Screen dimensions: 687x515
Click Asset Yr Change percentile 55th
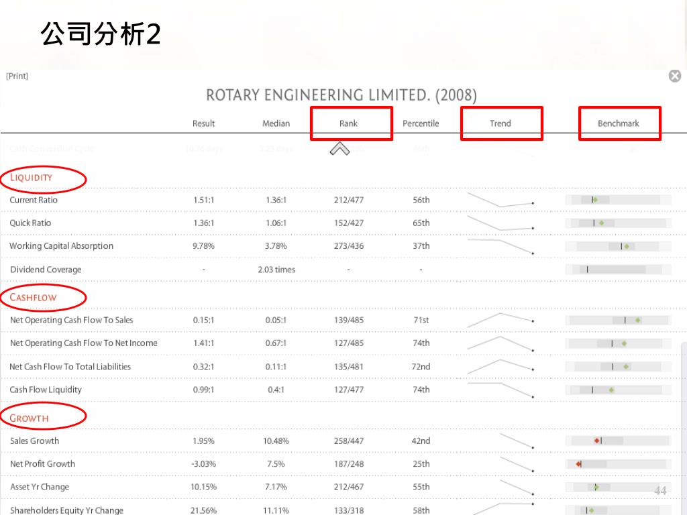click(x=421, y=487)
